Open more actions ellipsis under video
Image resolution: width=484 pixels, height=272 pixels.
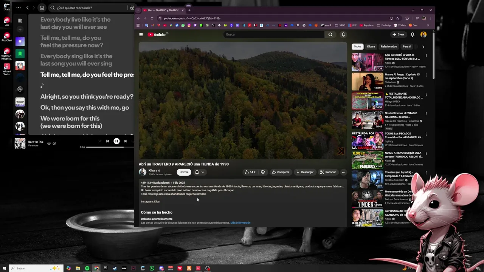coord(343,172)
